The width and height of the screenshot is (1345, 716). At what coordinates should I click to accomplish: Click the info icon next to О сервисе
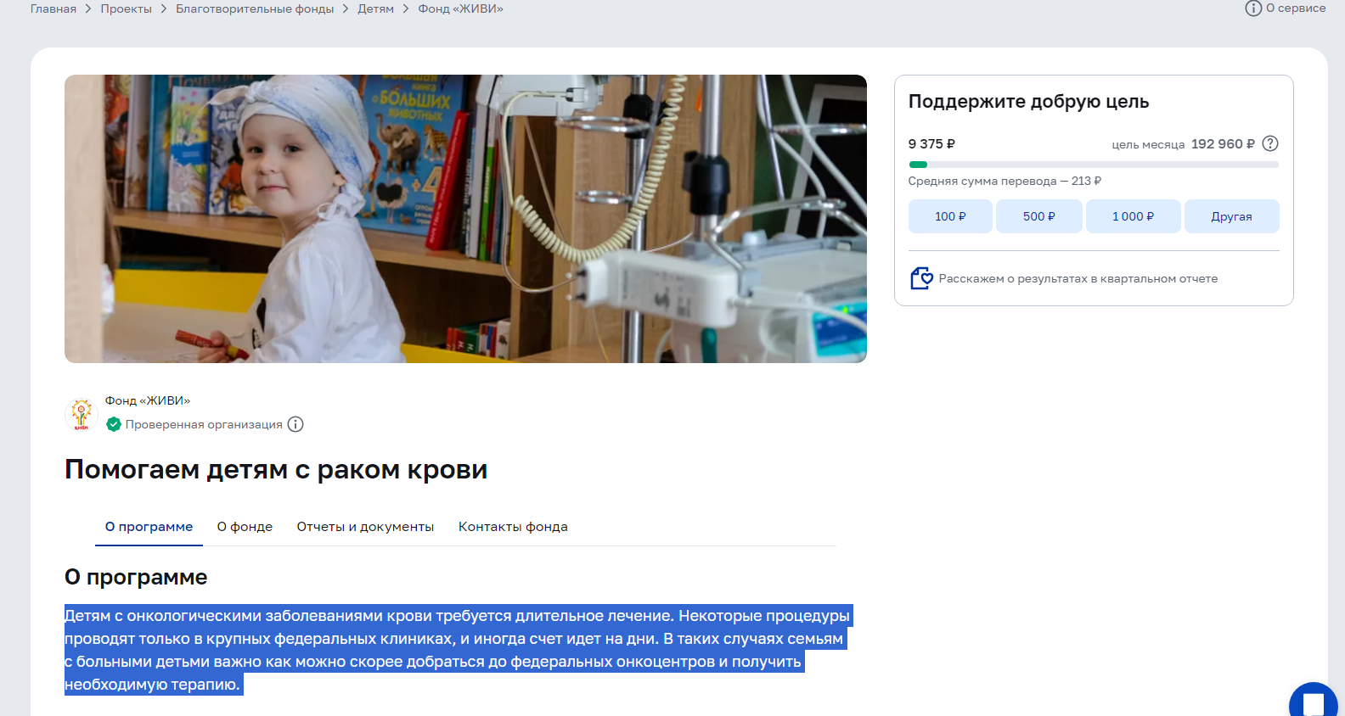[x=1252, y=8]
